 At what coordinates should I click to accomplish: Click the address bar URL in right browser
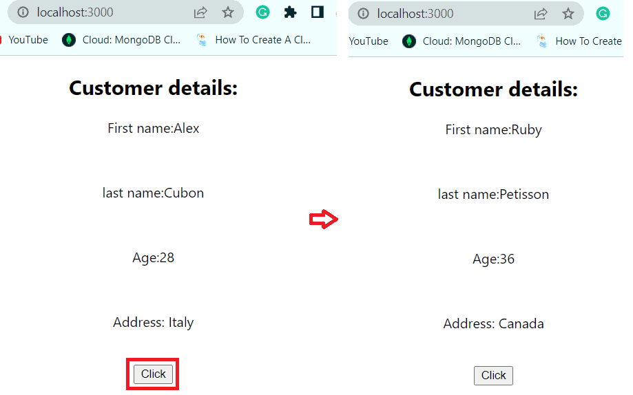click(415, 14)
